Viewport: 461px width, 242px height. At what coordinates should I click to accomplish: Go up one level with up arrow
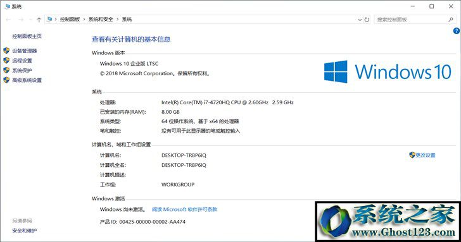coord(39,20)
